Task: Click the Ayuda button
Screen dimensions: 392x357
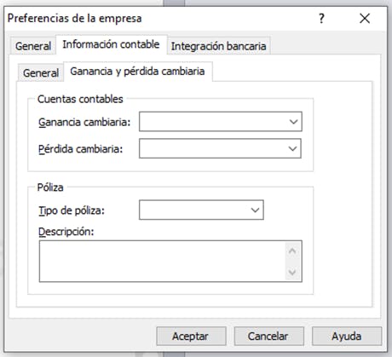Action: click(x=347, y=337)
